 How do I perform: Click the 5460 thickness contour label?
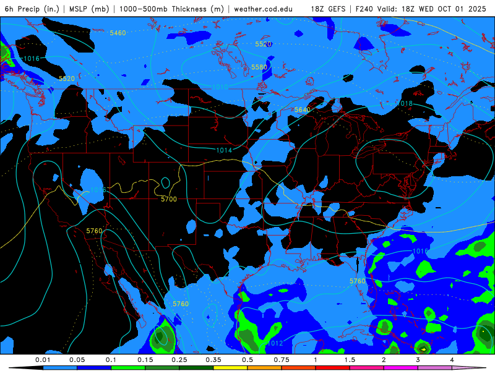[118, 33]
